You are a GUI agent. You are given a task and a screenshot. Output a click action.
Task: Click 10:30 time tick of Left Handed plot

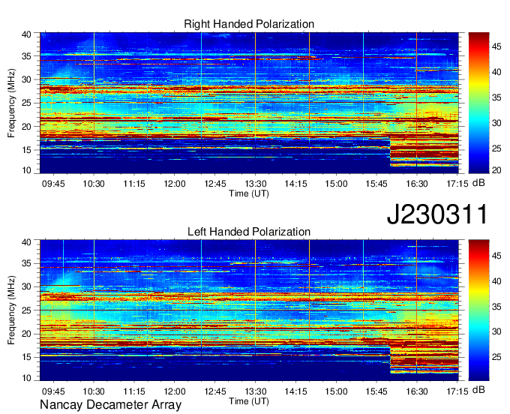94,391
